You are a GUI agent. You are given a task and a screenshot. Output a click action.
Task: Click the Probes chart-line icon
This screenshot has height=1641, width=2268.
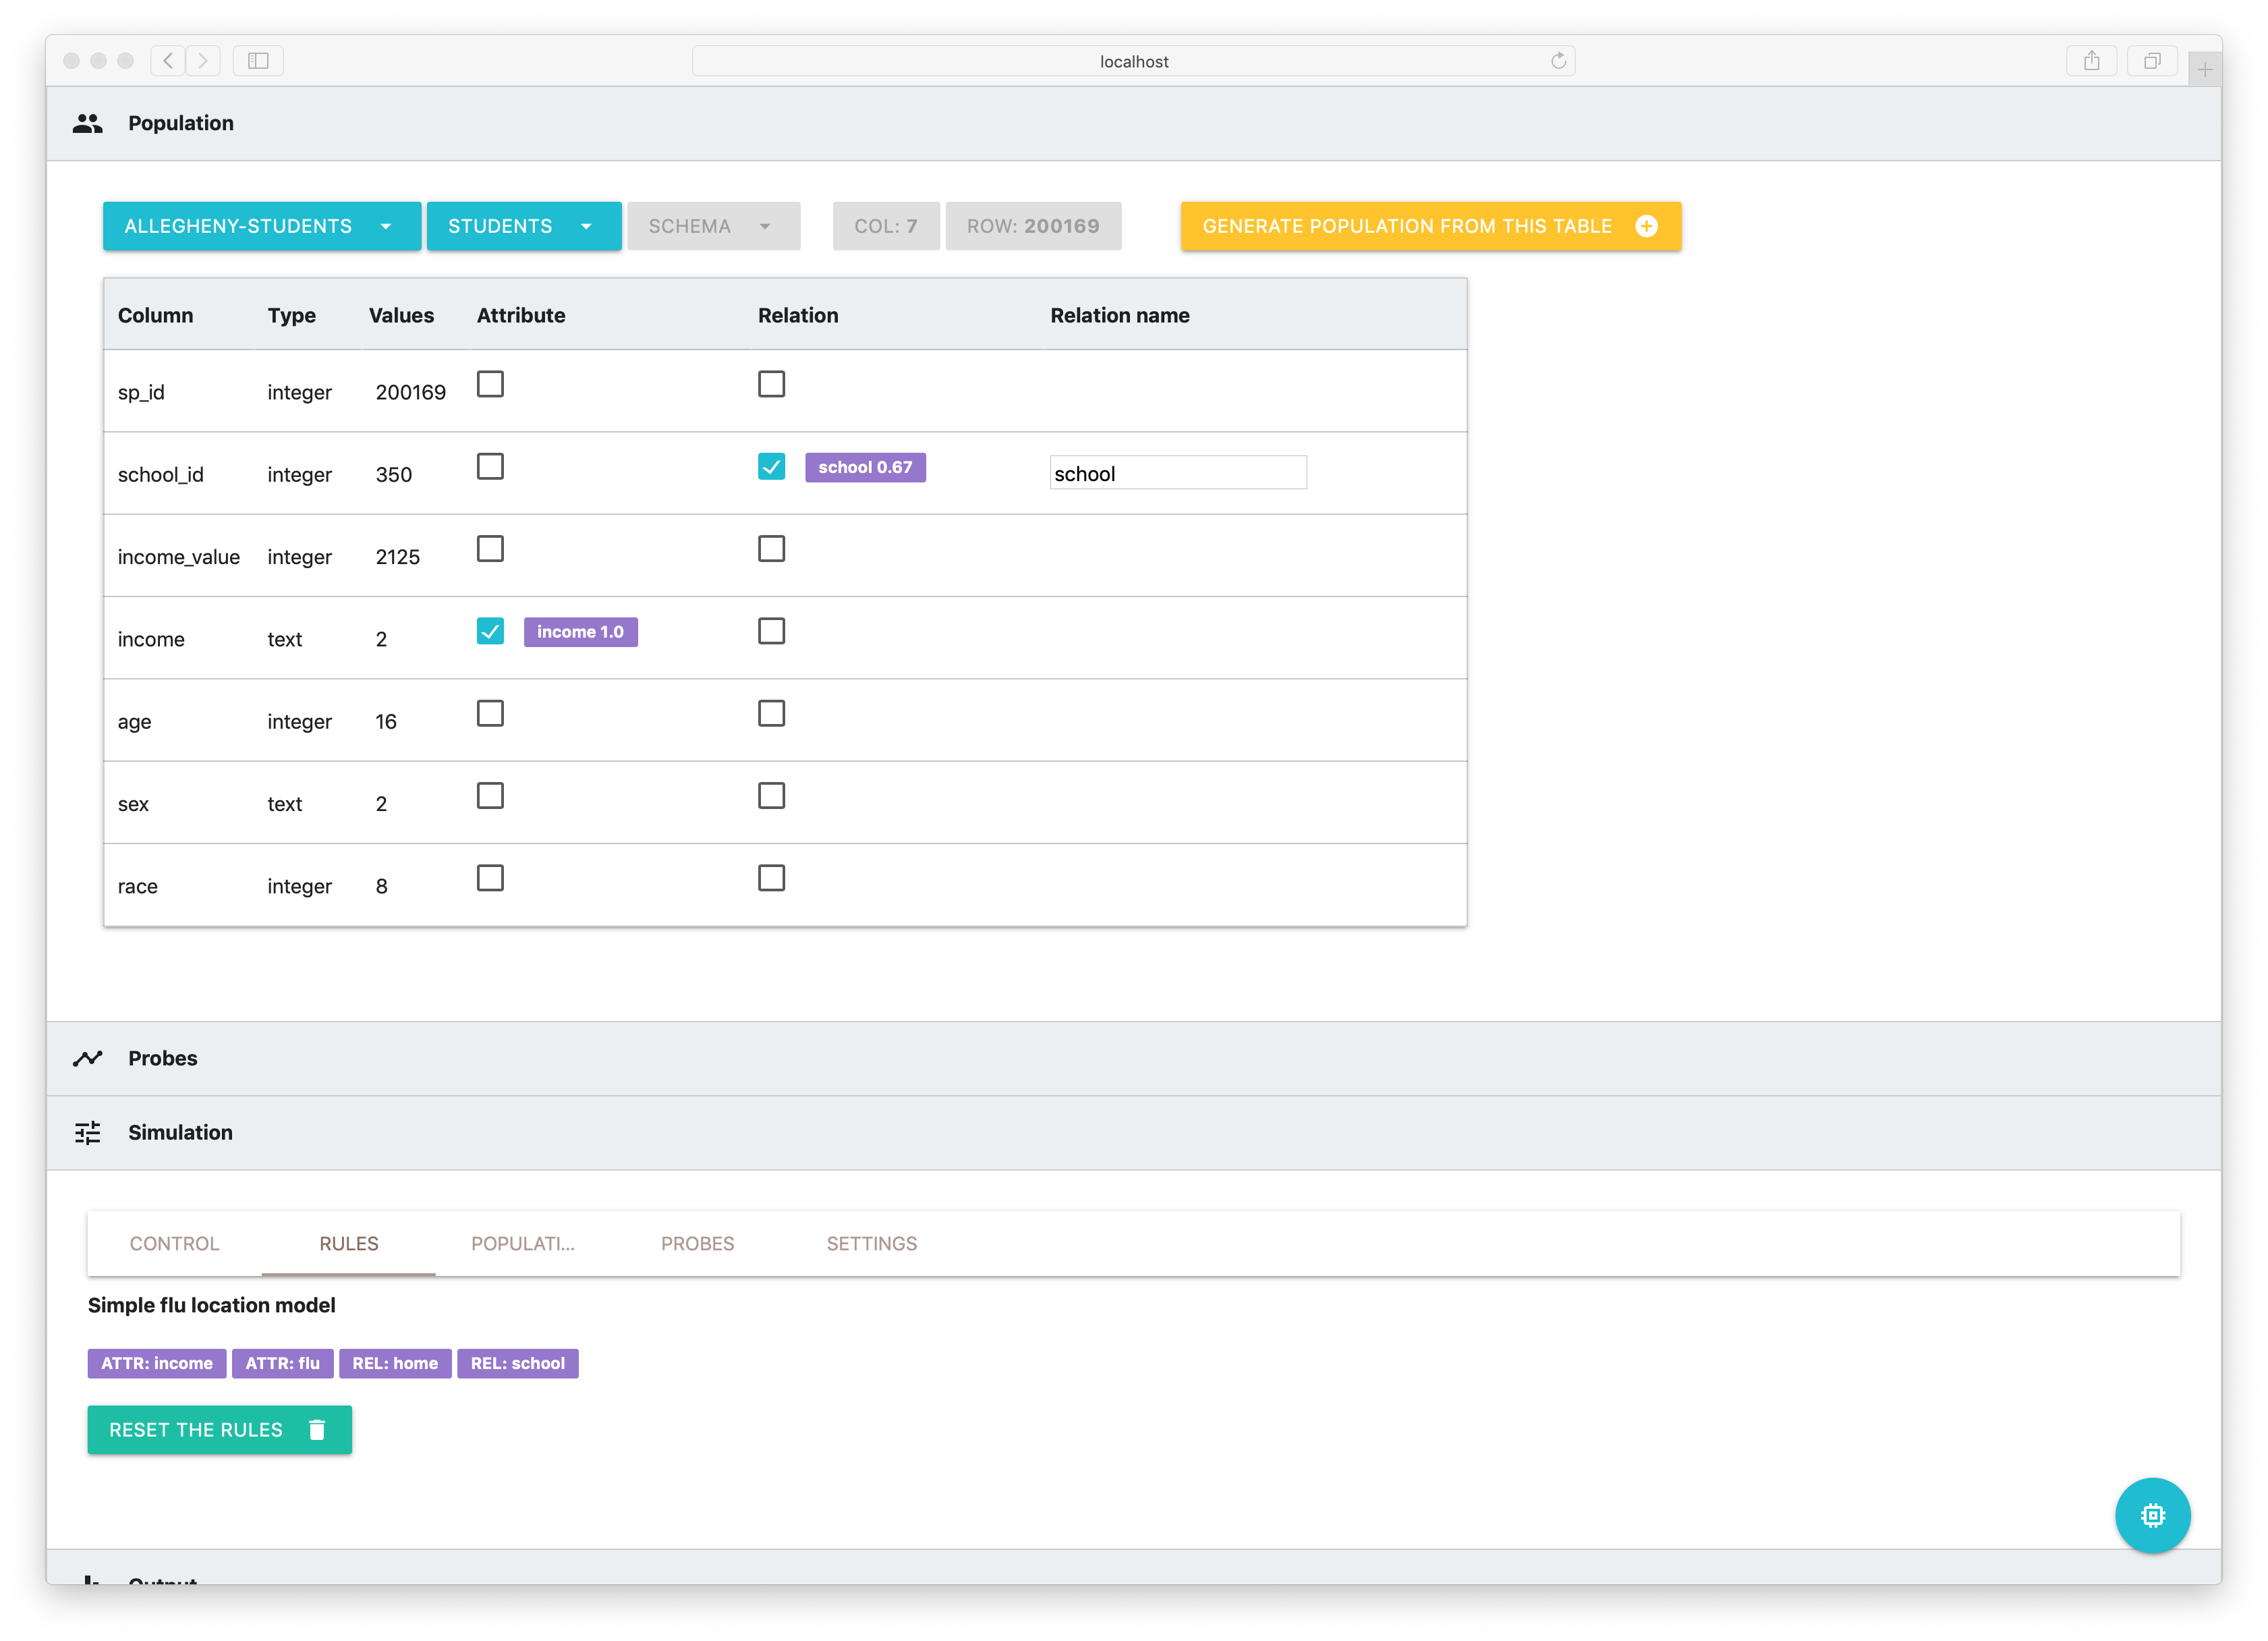tap(88, 1058)
